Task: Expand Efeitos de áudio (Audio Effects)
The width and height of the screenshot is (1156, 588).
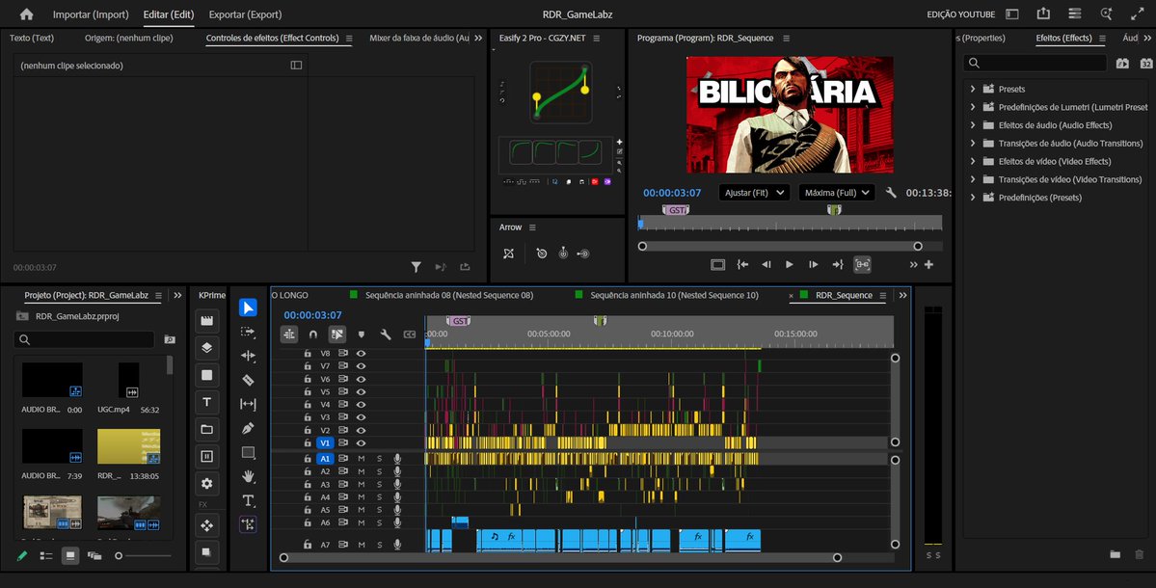Action: tap(973, 124)
